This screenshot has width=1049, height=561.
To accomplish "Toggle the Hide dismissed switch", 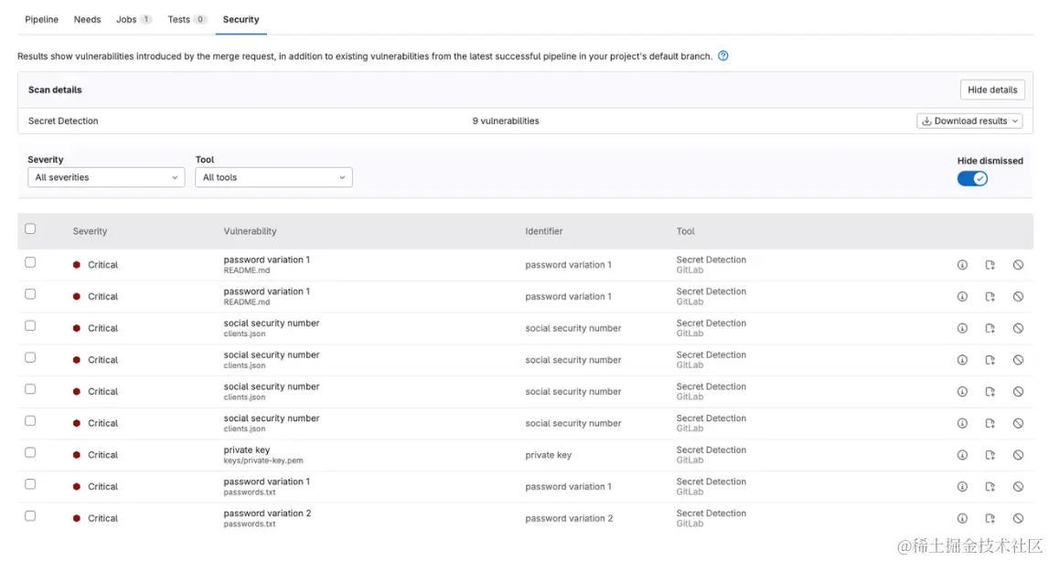I will click(x=972, y=178).
